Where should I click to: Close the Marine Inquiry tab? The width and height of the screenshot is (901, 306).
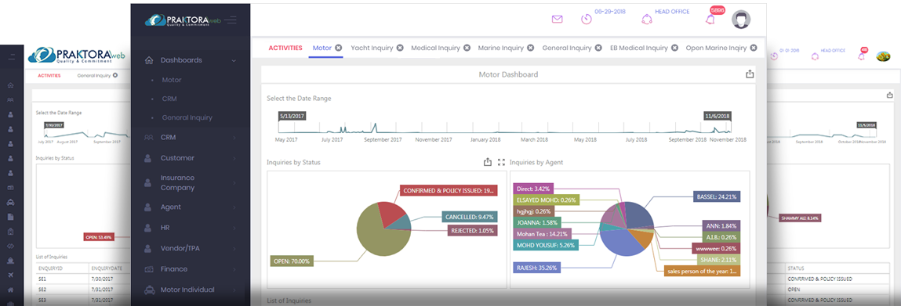click(530, 49)
